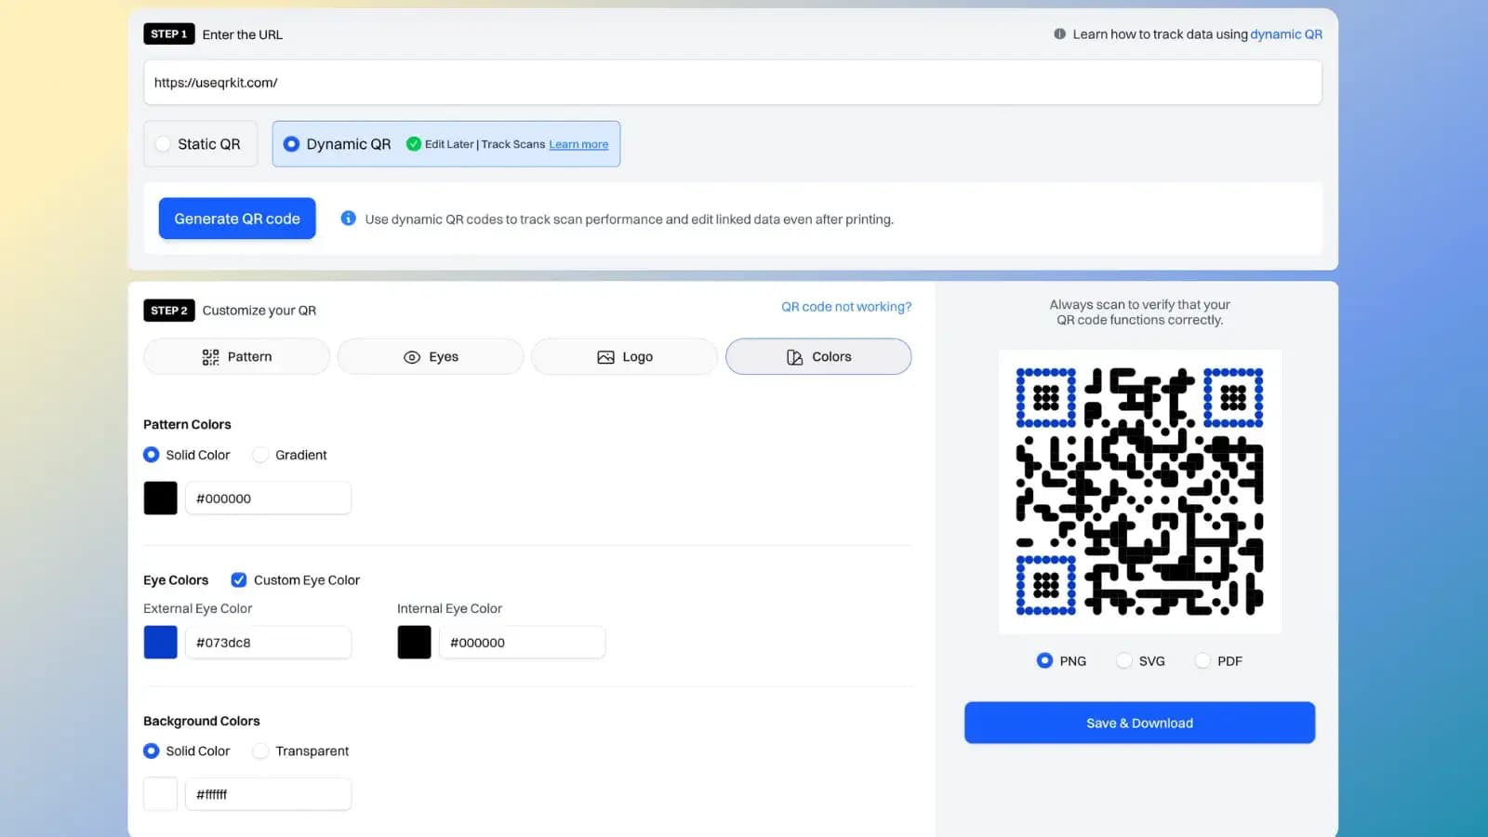Switch Pattern Colors to Gradient
The image size is (1488, 837).
[260, 455]
